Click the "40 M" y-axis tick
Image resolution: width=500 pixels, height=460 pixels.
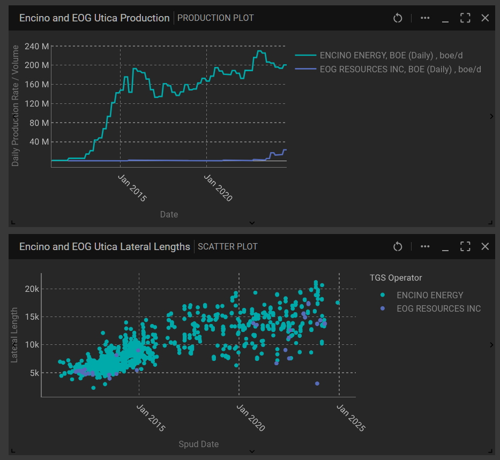39,142
